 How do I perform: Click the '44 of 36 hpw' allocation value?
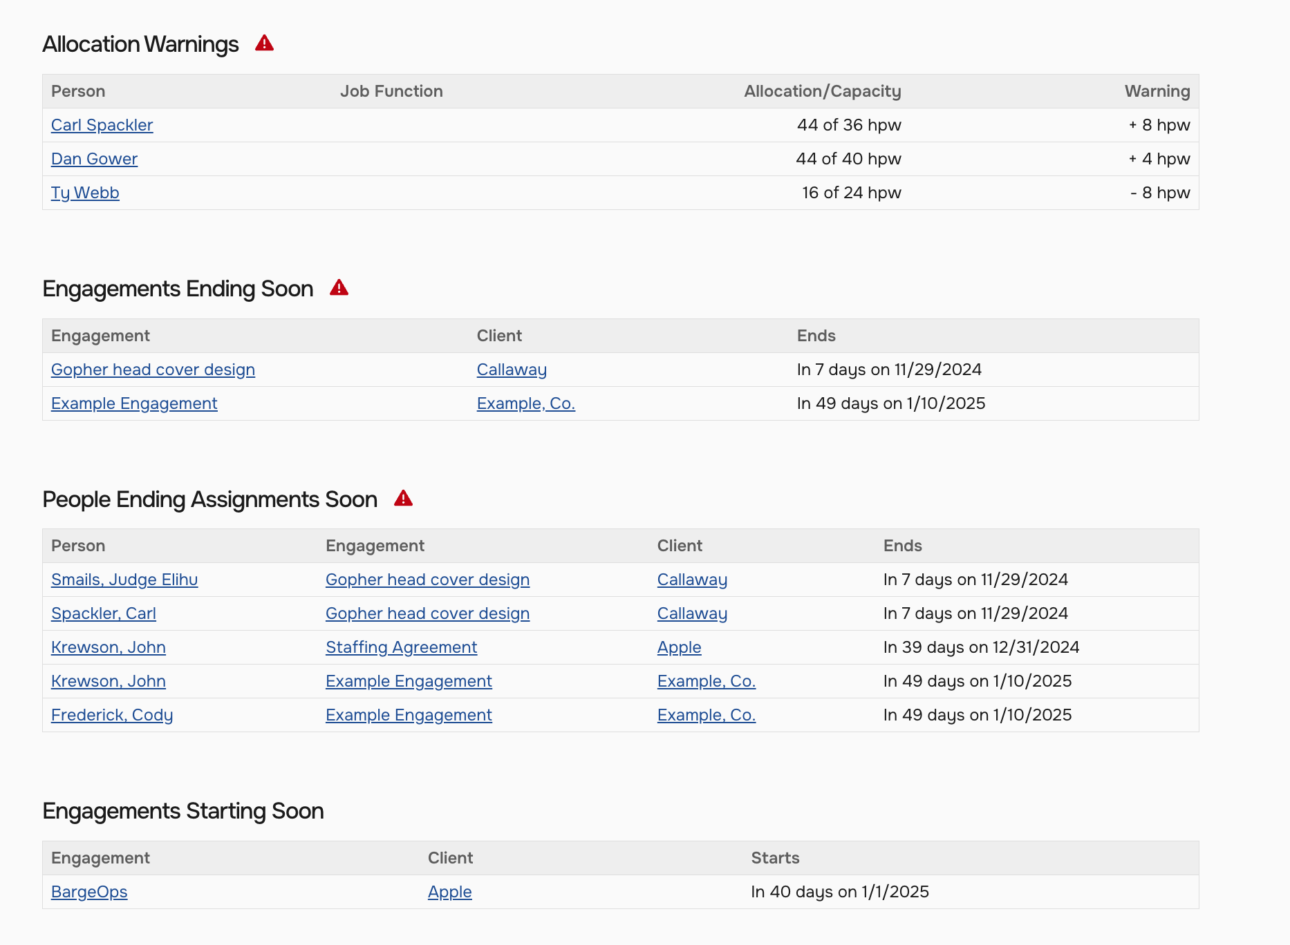(x=849, y=125)
